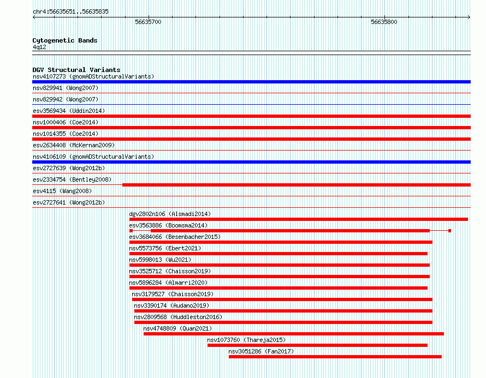Screen dimensions: 486x378
Task: Open variant nsv4748809 (Quan2021) label
Action: [x=177, y=328]
